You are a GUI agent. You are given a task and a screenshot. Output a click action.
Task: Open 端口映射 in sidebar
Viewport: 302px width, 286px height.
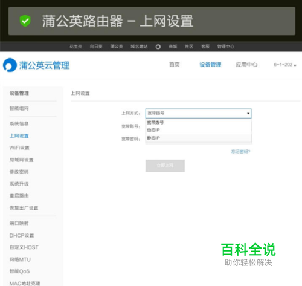click(19, 223)
